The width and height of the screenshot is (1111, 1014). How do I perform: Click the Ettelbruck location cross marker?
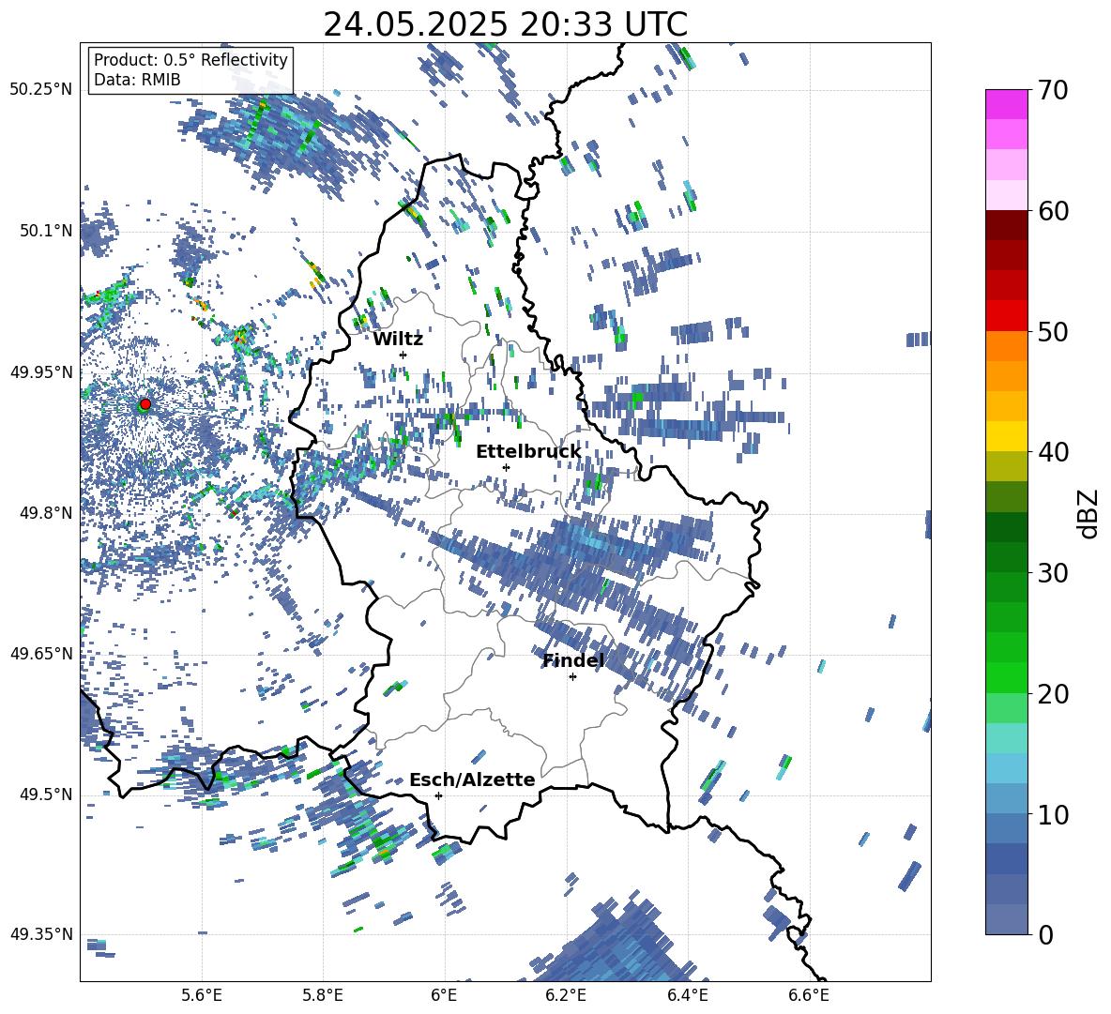pos(506,467)
